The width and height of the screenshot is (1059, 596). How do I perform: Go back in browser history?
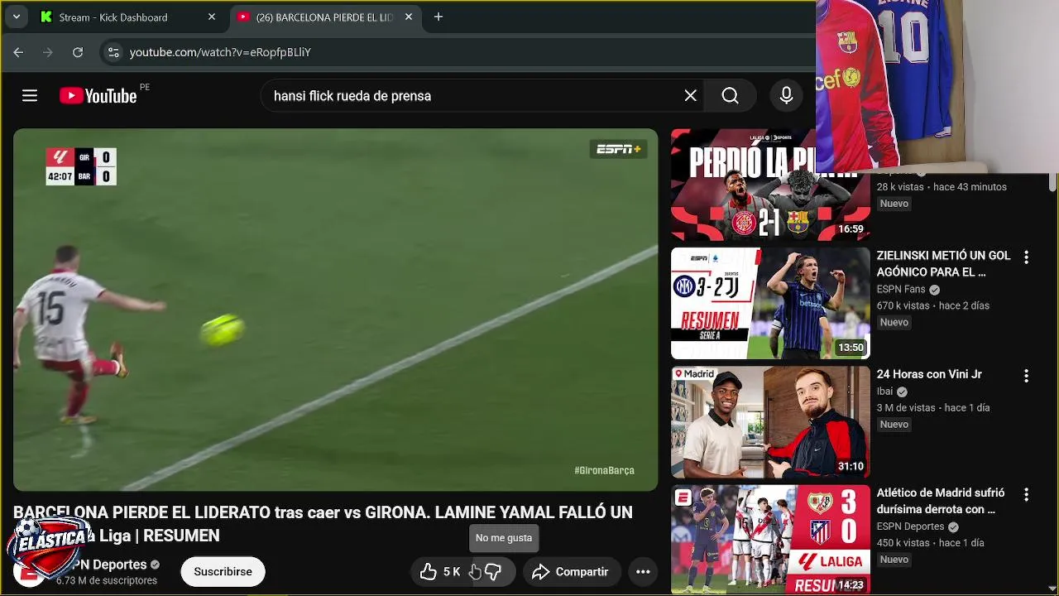(x=18, y=52)
